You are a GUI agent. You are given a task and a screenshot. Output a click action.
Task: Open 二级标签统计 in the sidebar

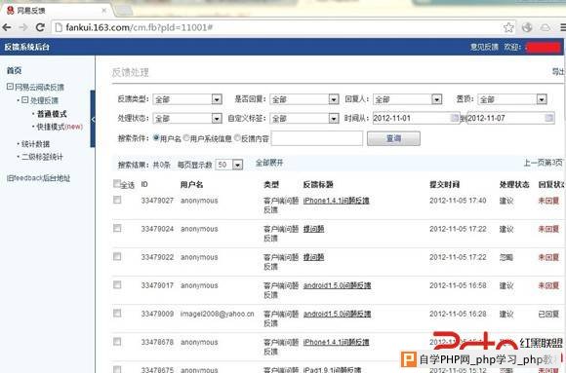pyautogui.click(x=42, y=157)
